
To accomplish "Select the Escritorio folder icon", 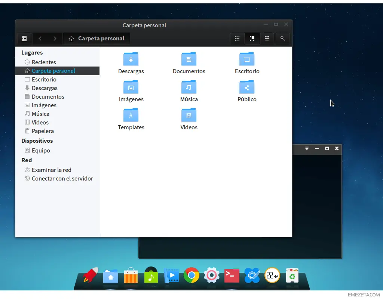I will pyautogui.click(x=247, y=59).
